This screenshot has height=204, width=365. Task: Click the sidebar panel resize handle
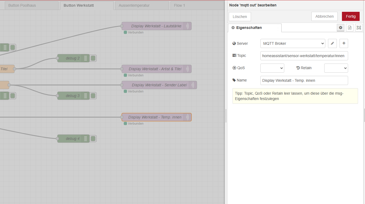click(226, 116)
